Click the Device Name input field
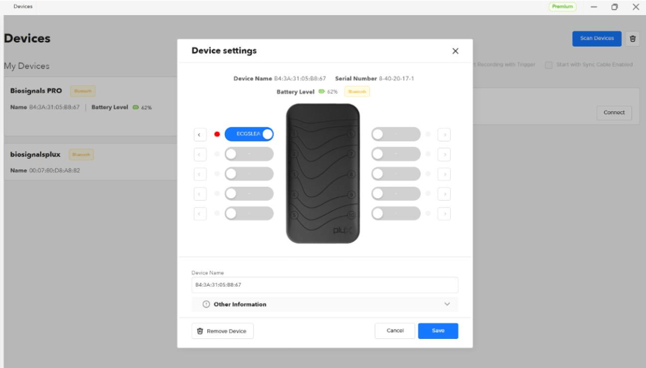646x368 pixels. (x=325, y=285)
